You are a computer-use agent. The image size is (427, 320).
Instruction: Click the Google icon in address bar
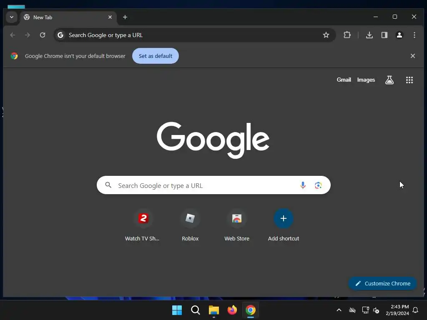click(60, 35)
